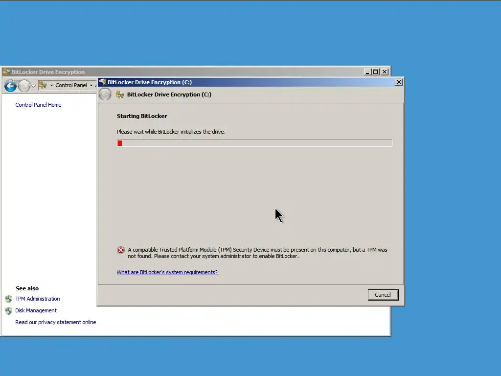Click the See also heading
Image resolution: width=501 pixels, height=376 pixels.
pos(27,288)
